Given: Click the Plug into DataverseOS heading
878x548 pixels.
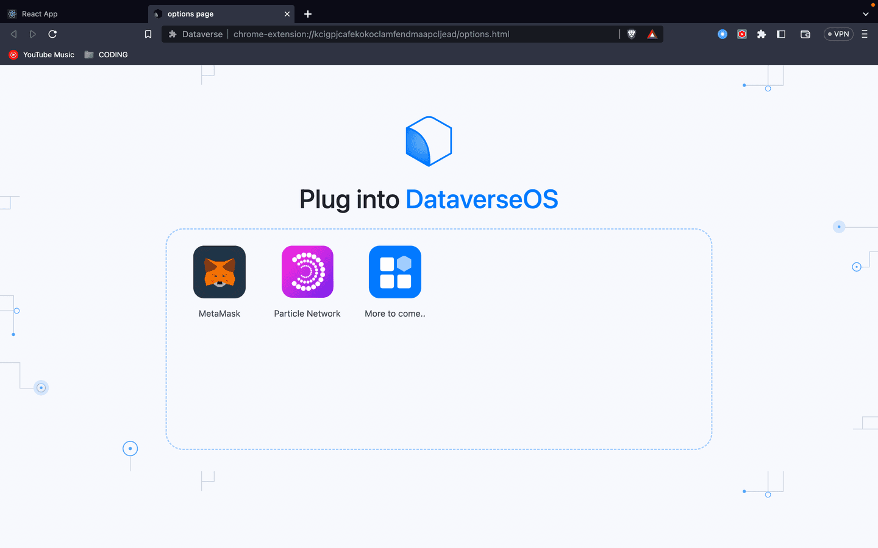Looking at the screenshot, I should point(429,199).
